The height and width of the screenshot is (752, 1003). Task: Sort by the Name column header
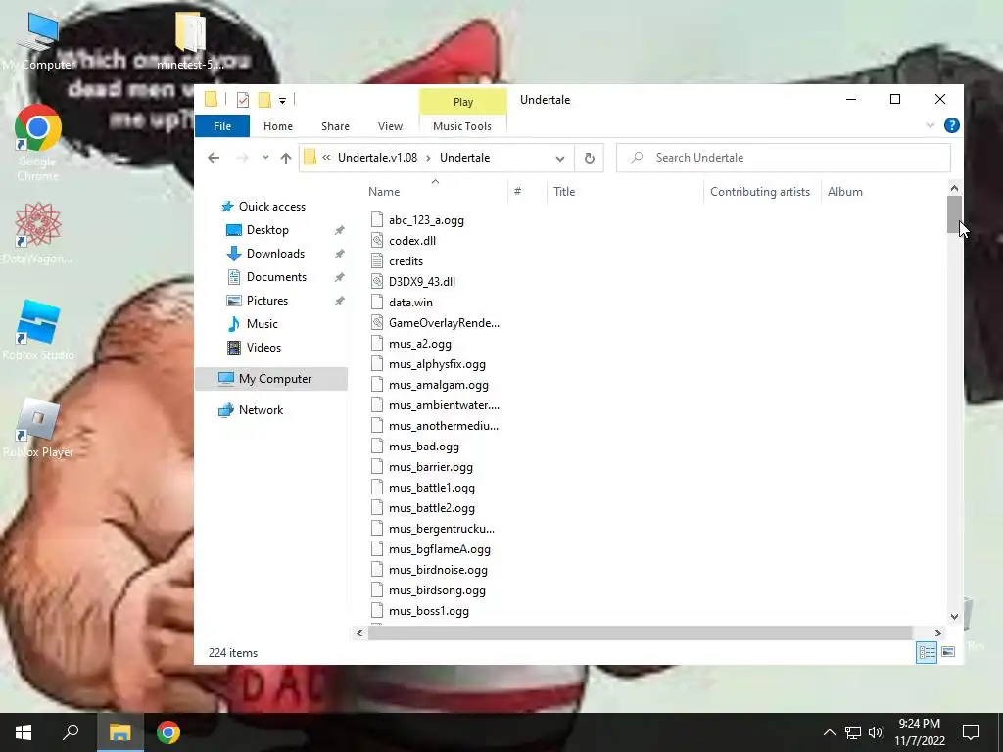click(384, 192)
